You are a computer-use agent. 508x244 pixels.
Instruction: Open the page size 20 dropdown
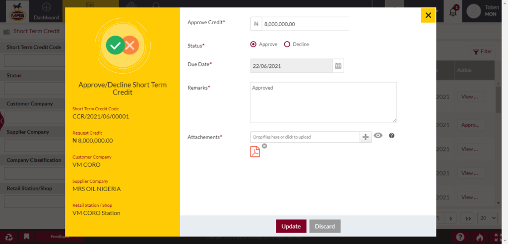[487, 218]
